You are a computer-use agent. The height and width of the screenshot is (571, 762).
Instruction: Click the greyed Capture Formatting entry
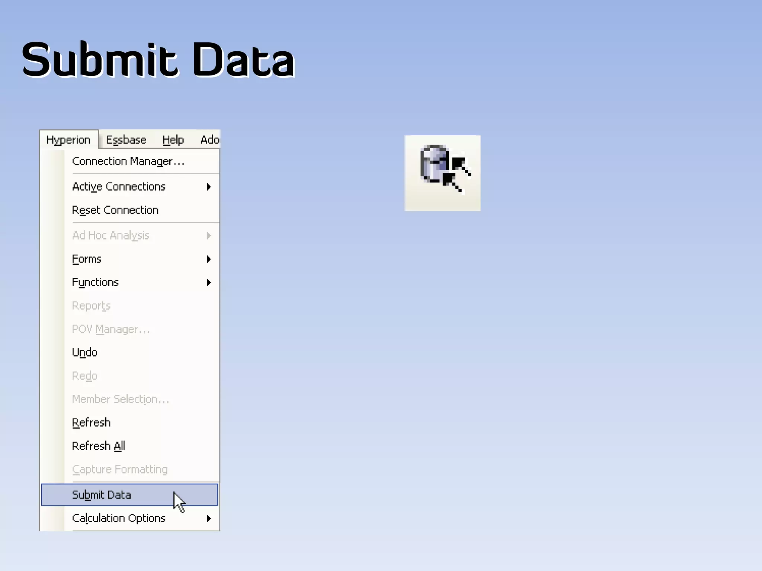tap(120, 470)
